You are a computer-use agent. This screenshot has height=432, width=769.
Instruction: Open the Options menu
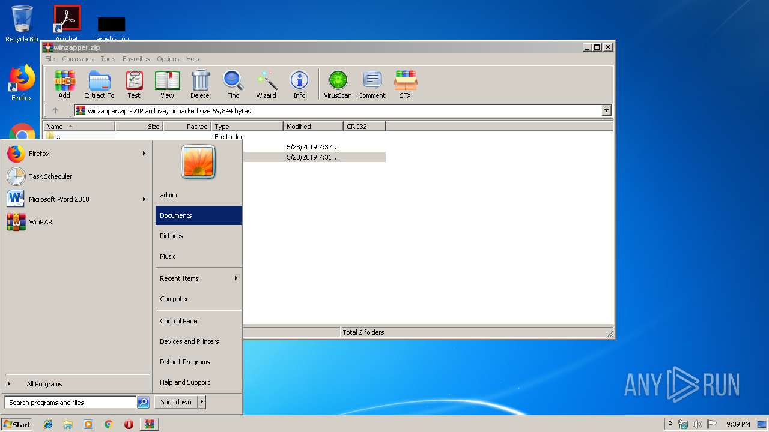coord(168,59)
